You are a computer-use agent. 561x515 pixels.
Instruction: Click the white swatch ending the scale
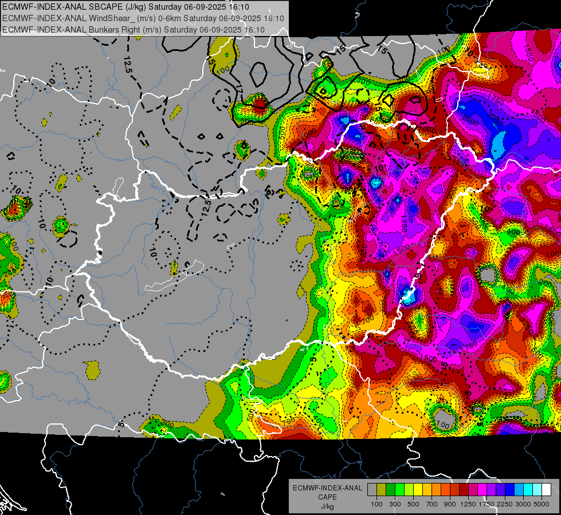[546, 490]
